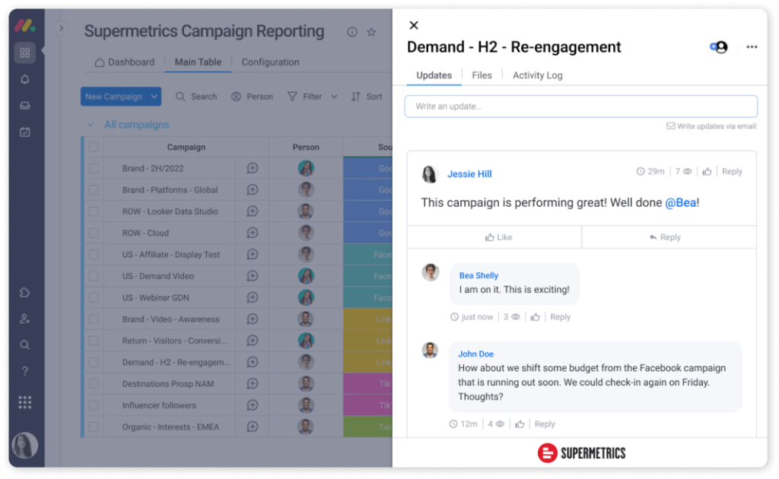Select the Activity Log tab
The width and height of the screenshot is (779, 479).
tap(538, 75)
